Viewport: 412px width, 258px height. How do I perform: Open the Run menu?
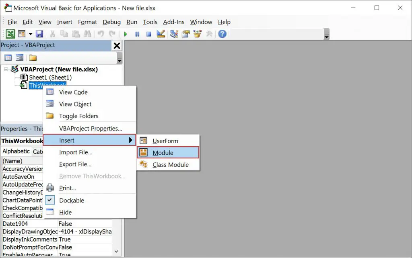pos(132,22)
